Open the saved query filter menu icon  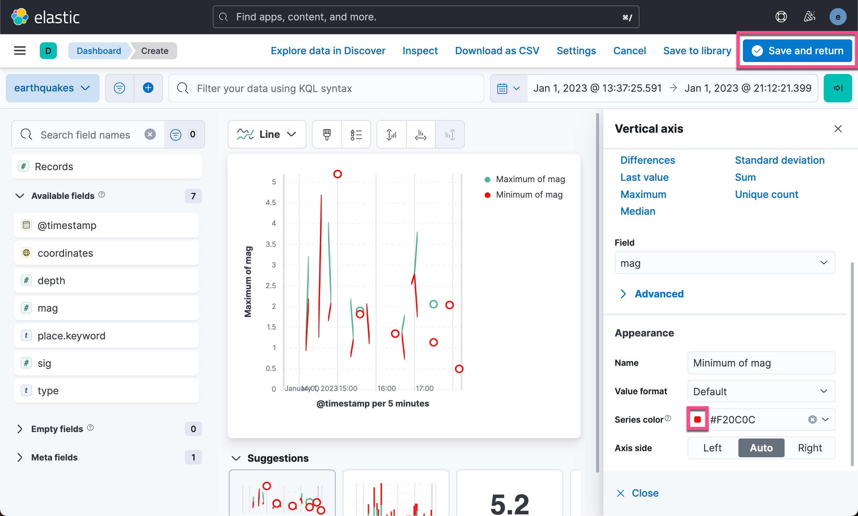coord(119,88)
